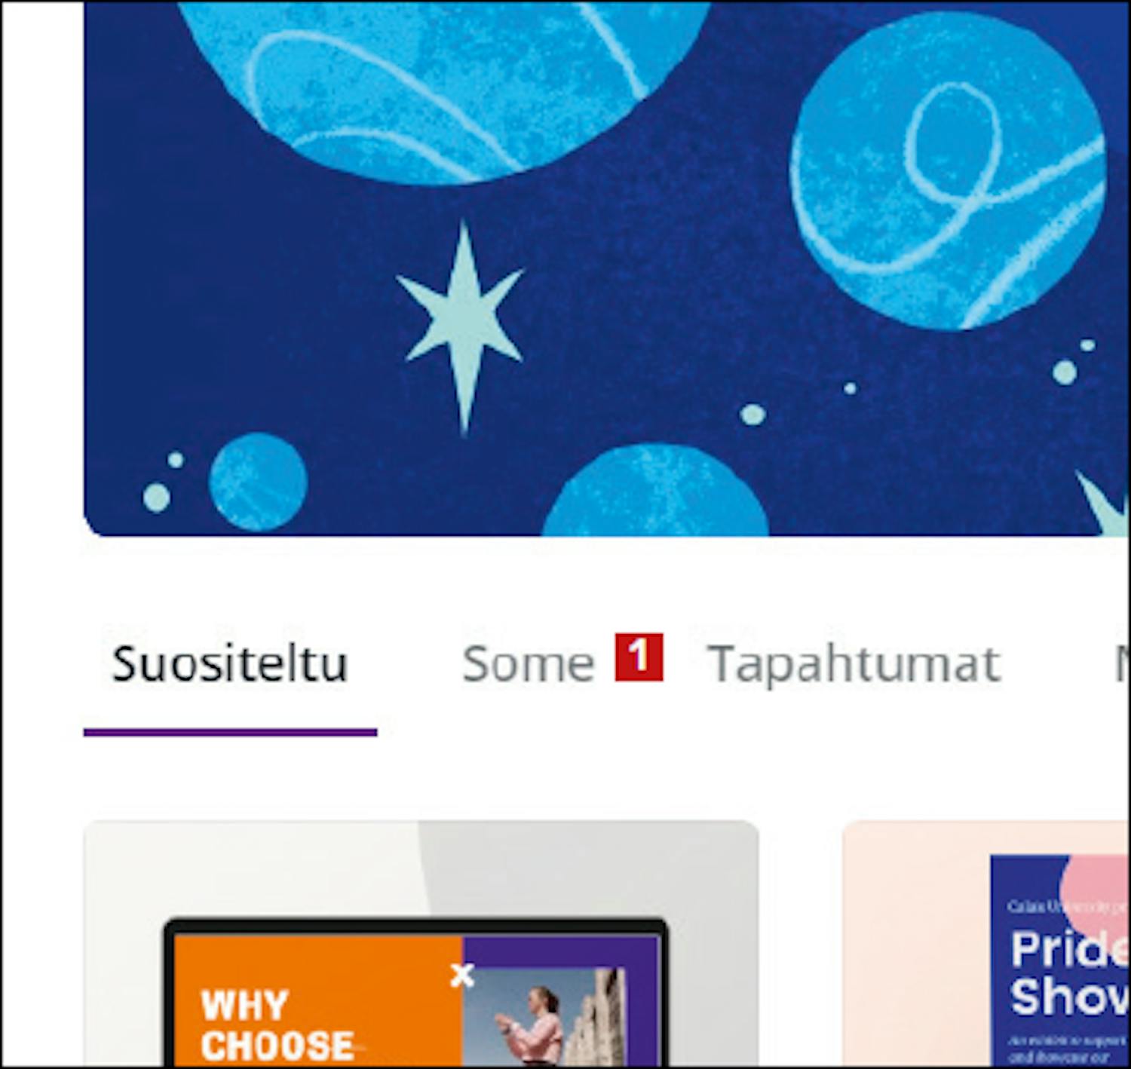Click the partial star at banner right edge
1131x1069 pixels.
point(1105,504)
